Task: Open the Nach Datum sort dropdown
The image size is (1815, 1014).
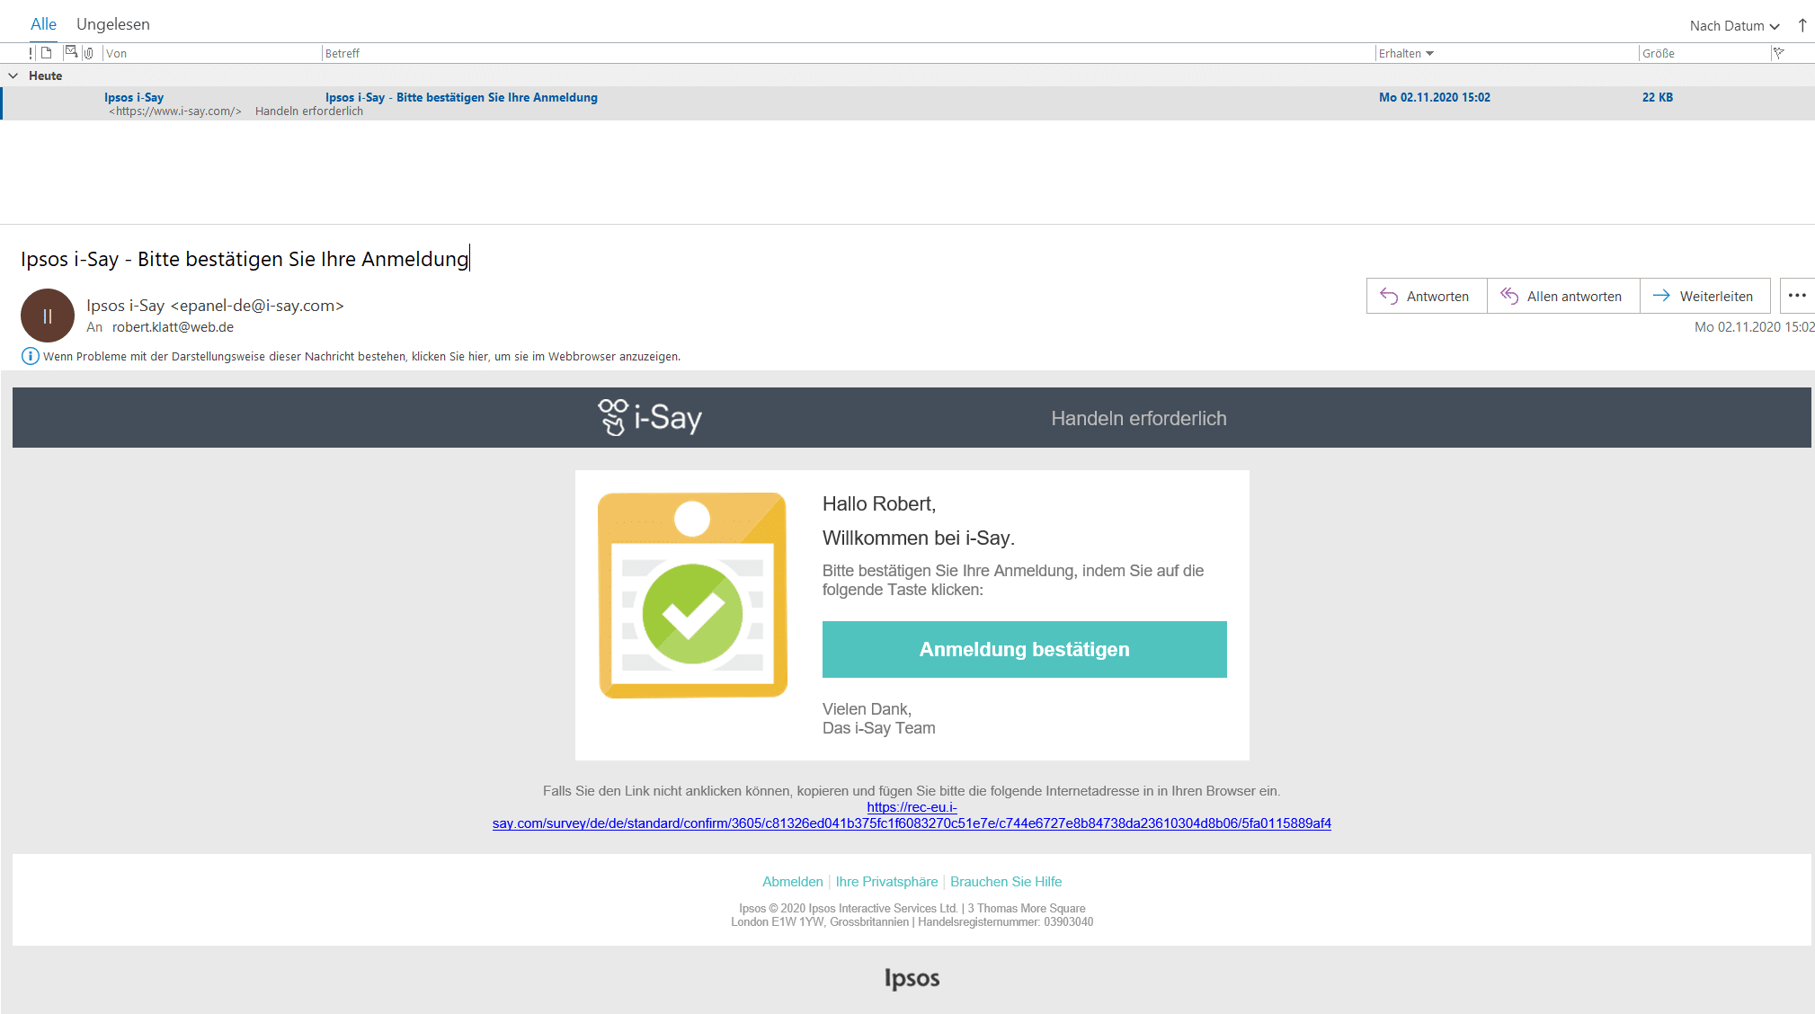Action: pyautogui.click(x=1734, y=26)
